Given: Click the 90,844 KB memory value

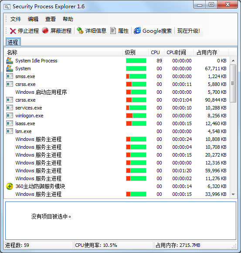Looking at the screenshot, I should click(x=216, y=100).
